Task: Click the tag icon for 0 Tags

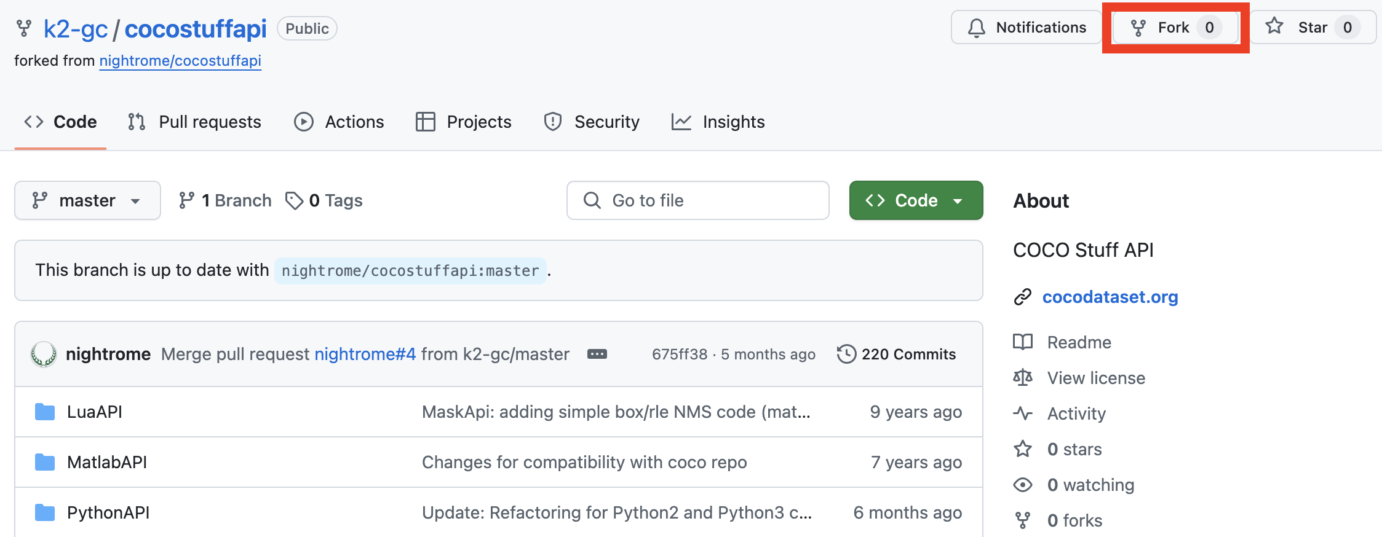Action: click(294, 200)
